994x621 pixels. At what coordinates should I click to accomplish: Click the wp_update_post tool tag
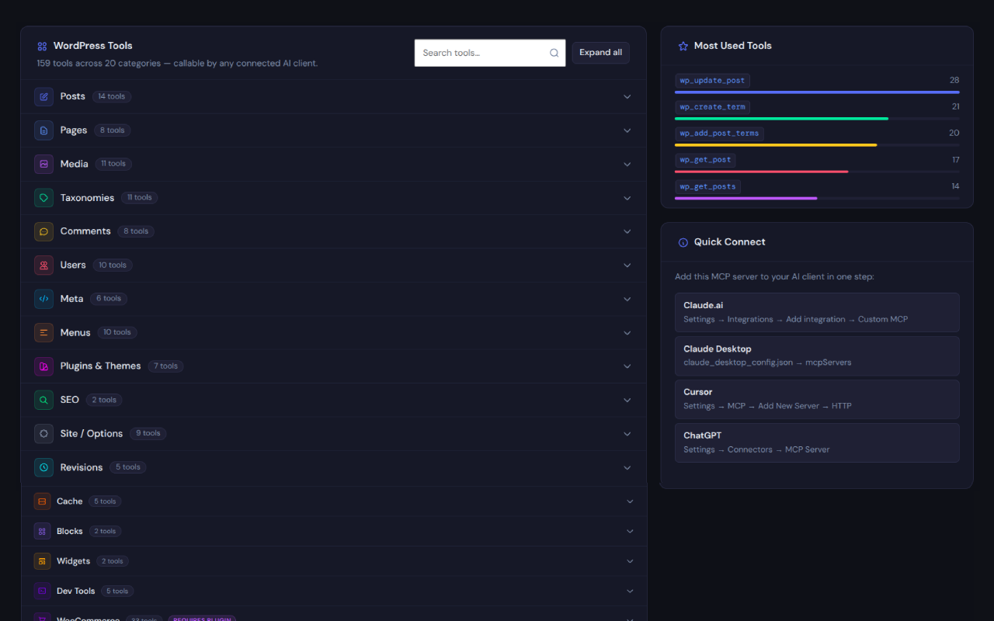click(712, 81)
